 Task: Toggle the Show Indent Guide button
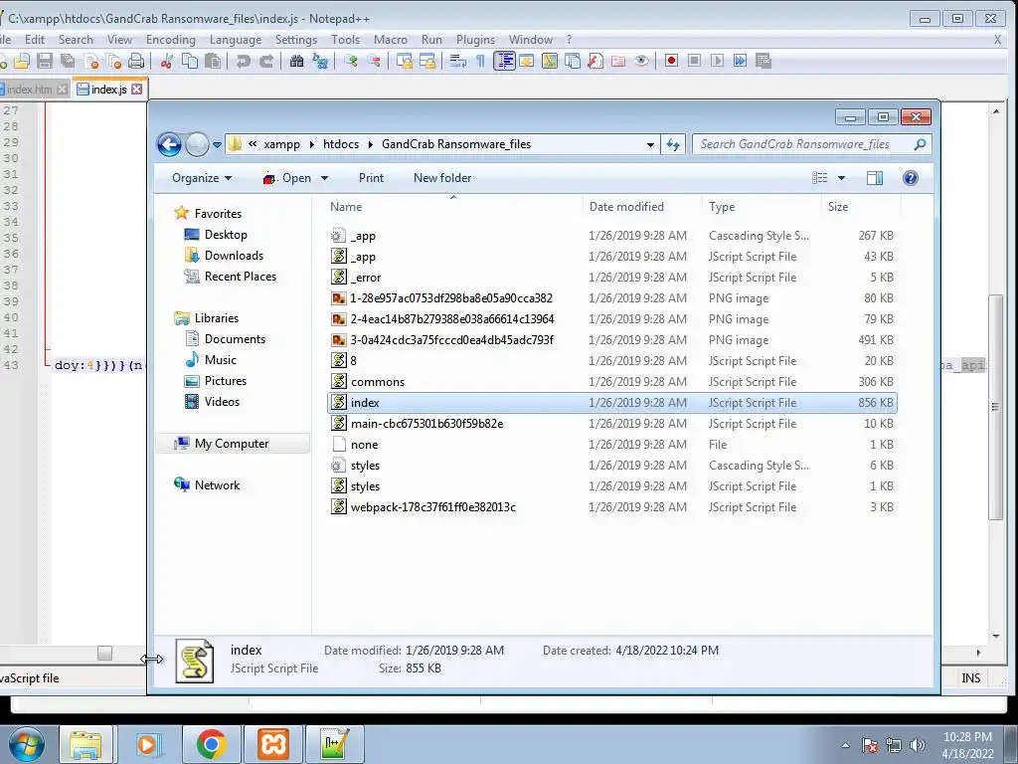504,61
